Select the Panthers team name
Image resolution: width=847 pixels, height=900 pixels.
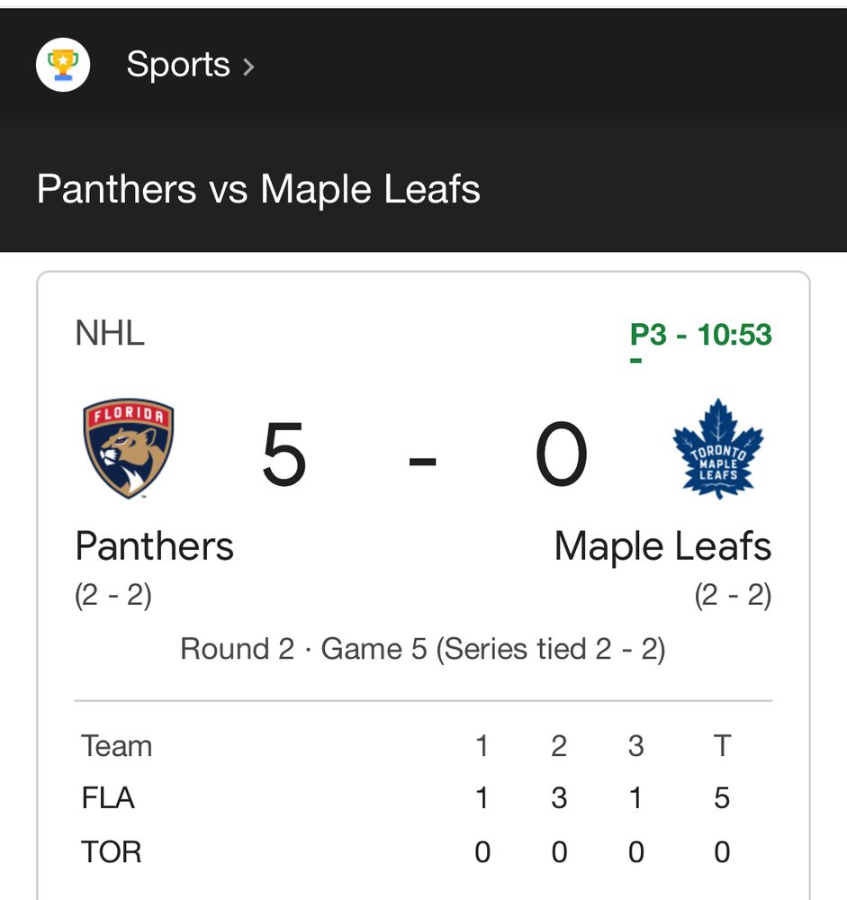[154, 546]
